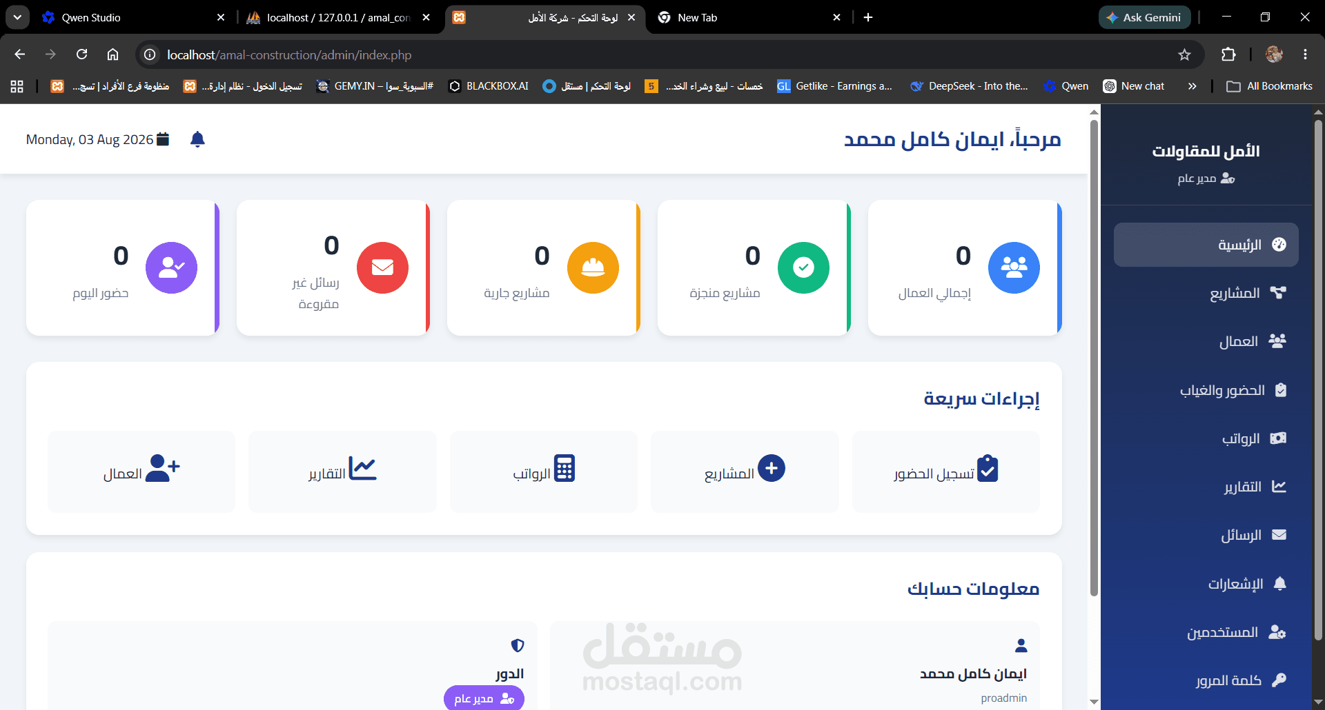Click the sidebar vertical scrollbar
Image resolution: width=1325 pixels, height=710 pixels.
(1318, 379)
